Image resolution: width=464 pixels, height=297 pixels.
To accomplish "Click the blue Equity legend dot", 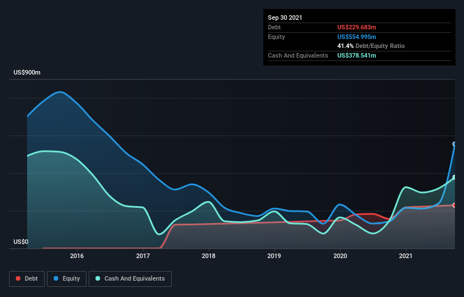I will (x=56, y=278).
